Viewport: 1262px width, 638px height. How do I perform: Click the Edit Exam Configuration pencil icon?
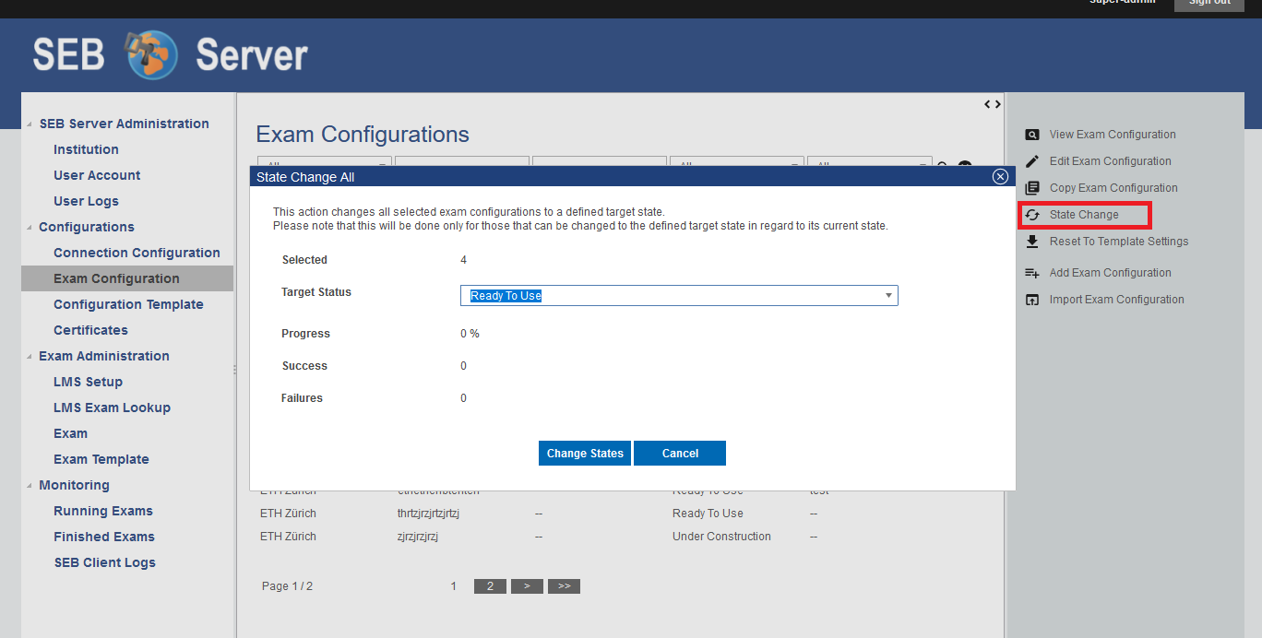(x=1032, y=161)
